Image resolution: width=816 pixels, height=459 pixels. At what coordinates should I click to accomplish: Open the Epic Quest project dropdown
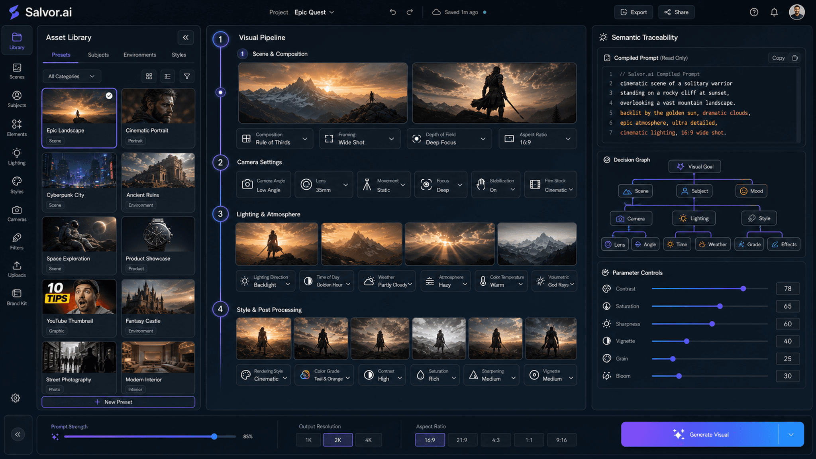pos(314,12)
